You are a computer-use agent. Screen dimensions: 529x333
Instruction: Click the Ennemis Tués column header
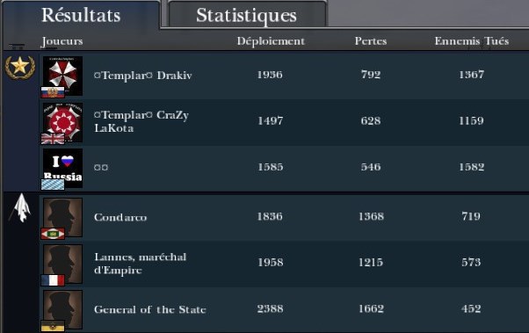pyautogui.click(x=472, y=41)
